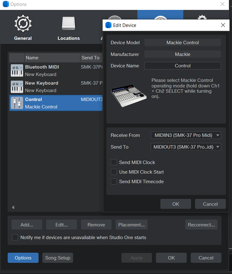Enable Use MIDI Clock Start checkbox
232x274 pixels.
click(114, 172)
